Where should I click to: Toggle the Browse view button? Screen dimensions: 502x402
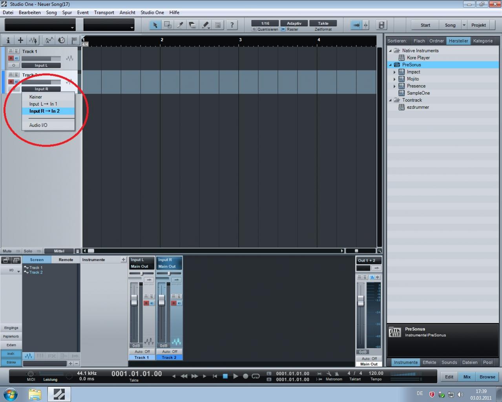(487, 376)
